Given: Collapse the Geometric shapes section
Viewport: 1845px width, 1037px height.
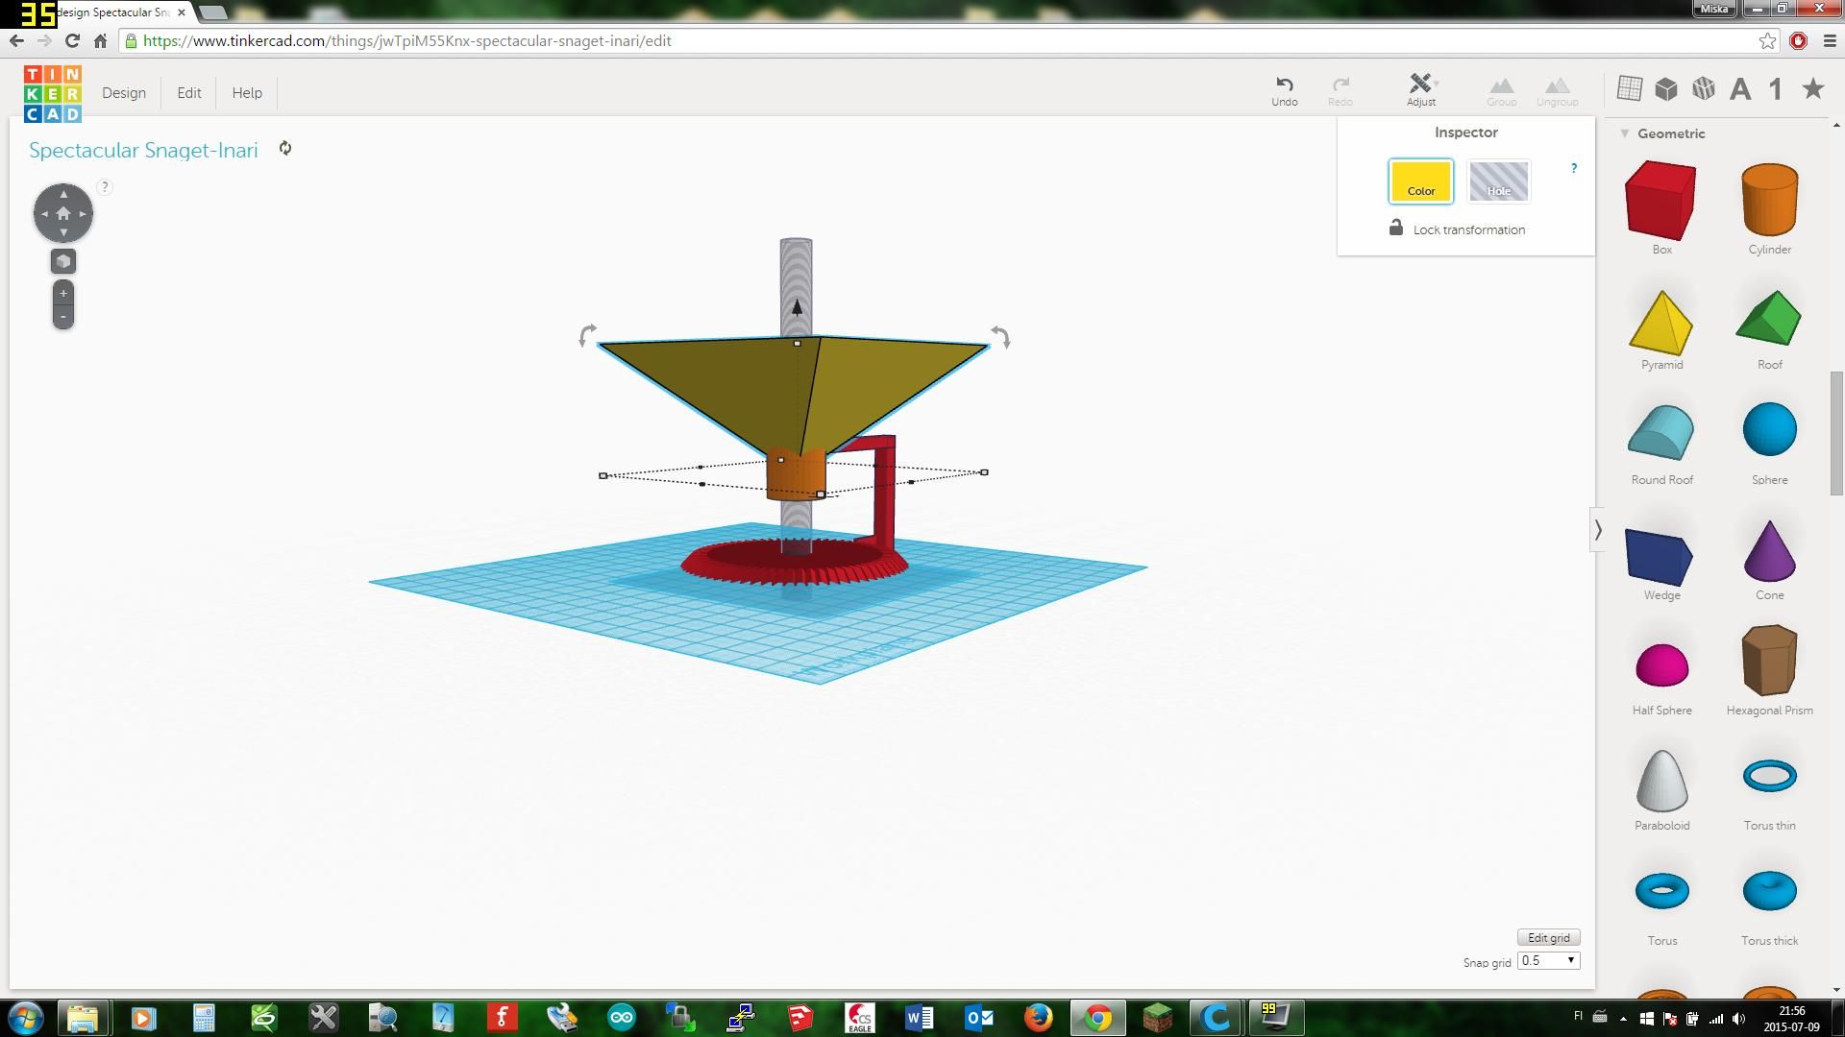Looking at the screenshot, I should [x=1624, y=133].
